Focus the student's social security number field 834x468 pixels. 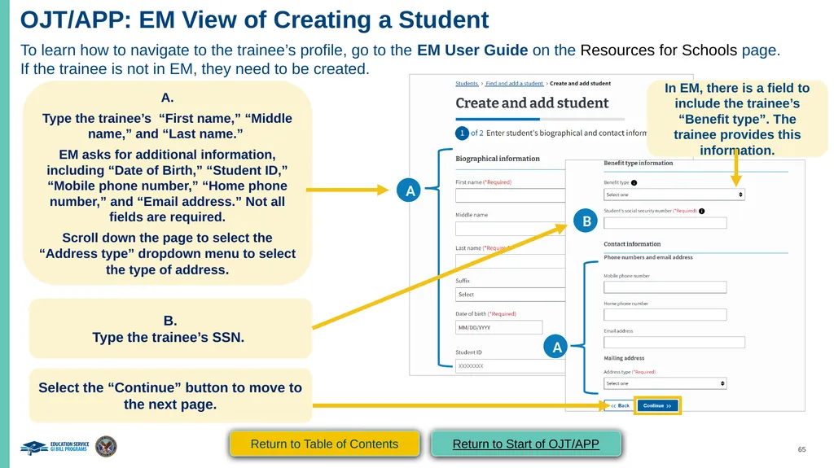[665, 223]
